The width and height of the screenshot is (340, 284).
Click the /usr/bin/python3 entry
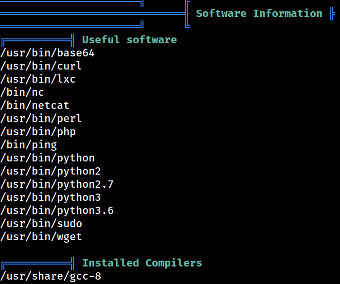(x=51, y=197)
